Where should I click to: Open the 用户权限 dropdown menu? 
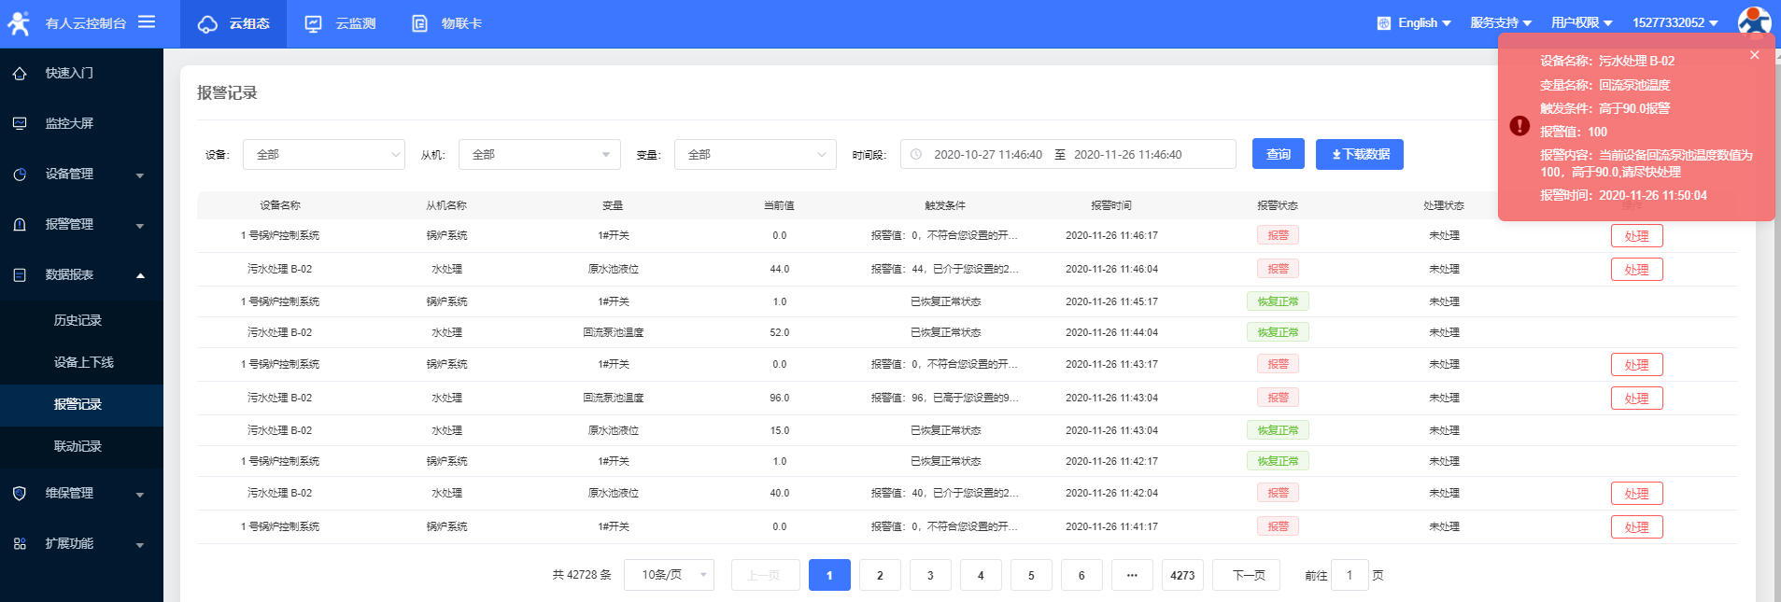(1582, 23)
